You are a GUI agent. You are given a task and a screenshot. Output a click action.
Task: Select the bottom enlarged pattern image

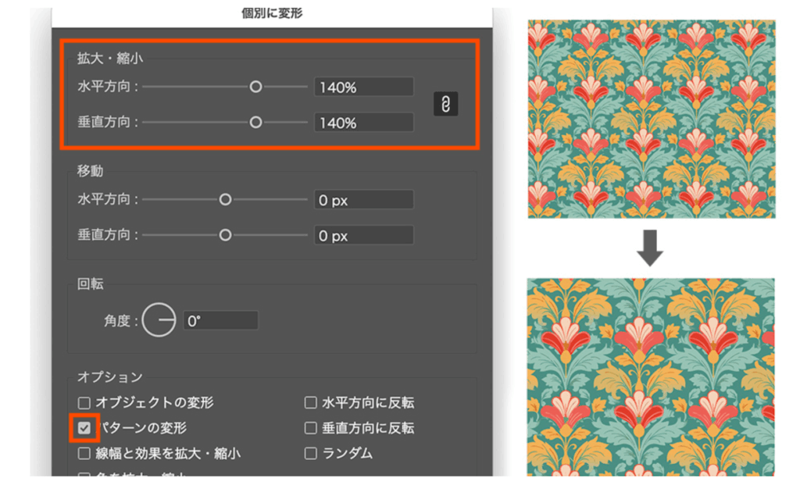[x=651, y=376]
